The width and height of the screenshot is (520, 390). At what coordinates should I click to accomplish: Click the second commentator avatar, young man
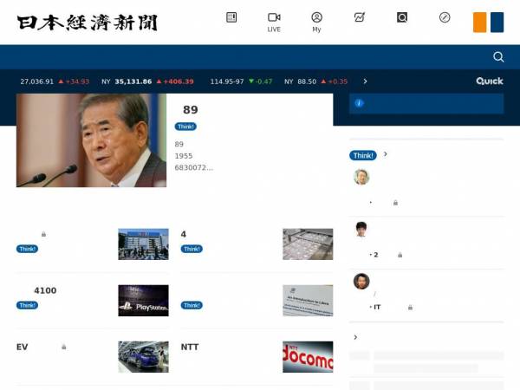click(x=361, y=229)
